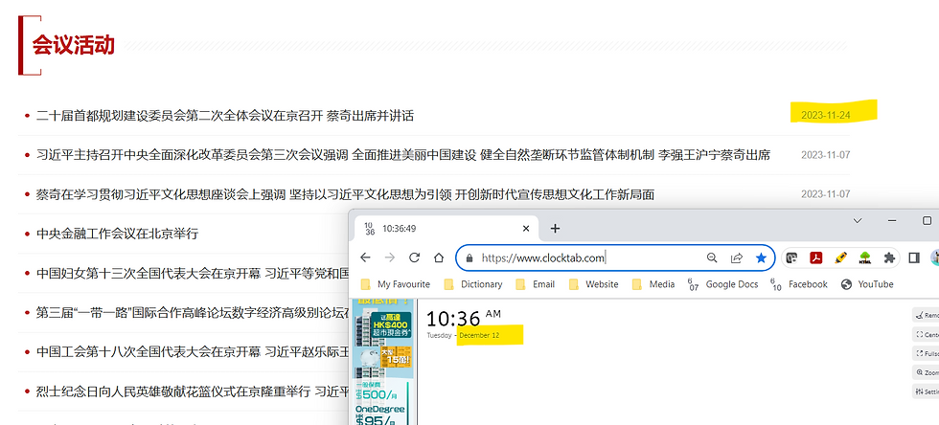Open the red Adobe Acrobat extension

[x=816, y=258]
